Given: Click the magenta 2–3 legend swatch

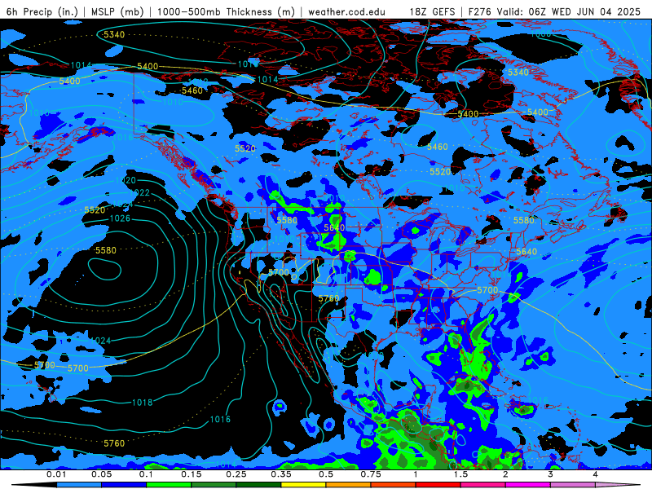Looking at the screenshot, I should coord(528,485).
